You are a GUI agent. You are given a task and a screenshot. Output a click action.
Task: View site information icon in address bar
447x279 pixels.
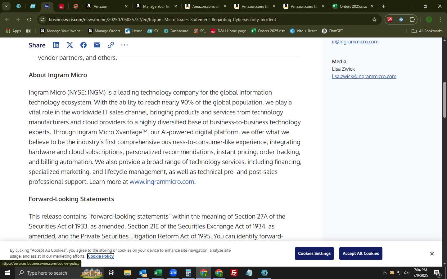tap(43, 20)
